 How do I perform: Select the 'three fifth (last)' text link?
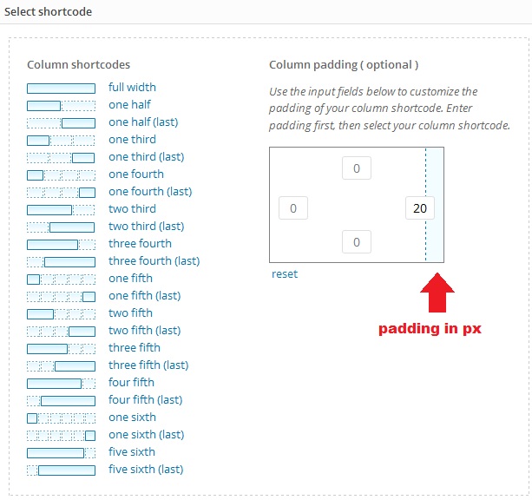148,365
